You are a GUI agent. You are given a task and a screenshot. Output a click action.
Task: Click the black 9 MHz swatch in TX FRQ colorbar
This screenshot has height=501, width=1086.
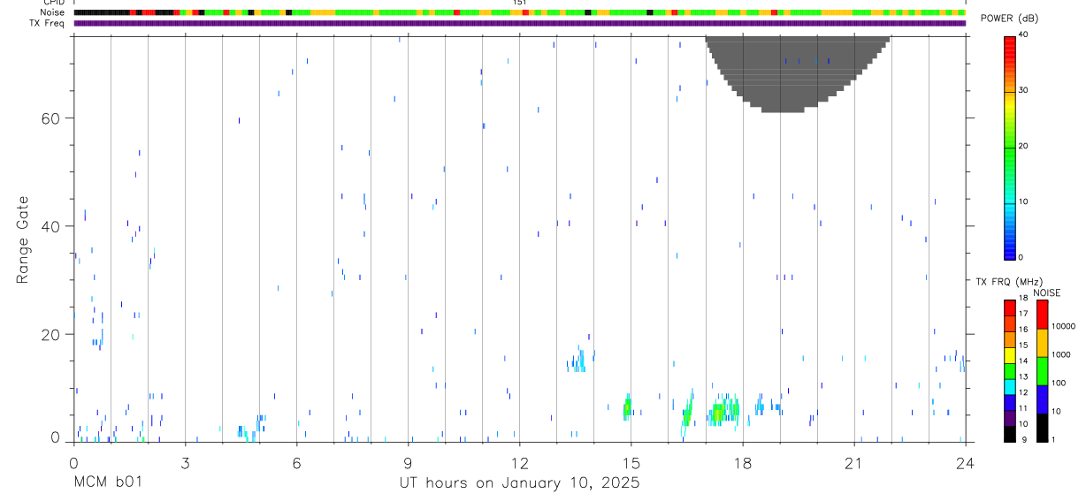coord(1009,433)
